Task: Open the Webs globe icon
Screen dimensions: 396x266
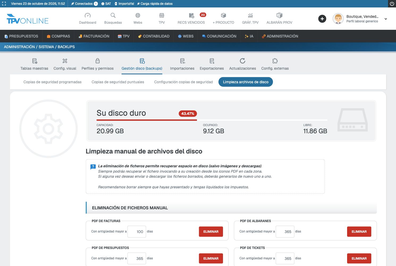Action: pyautogui.click(x=138, y=15)
